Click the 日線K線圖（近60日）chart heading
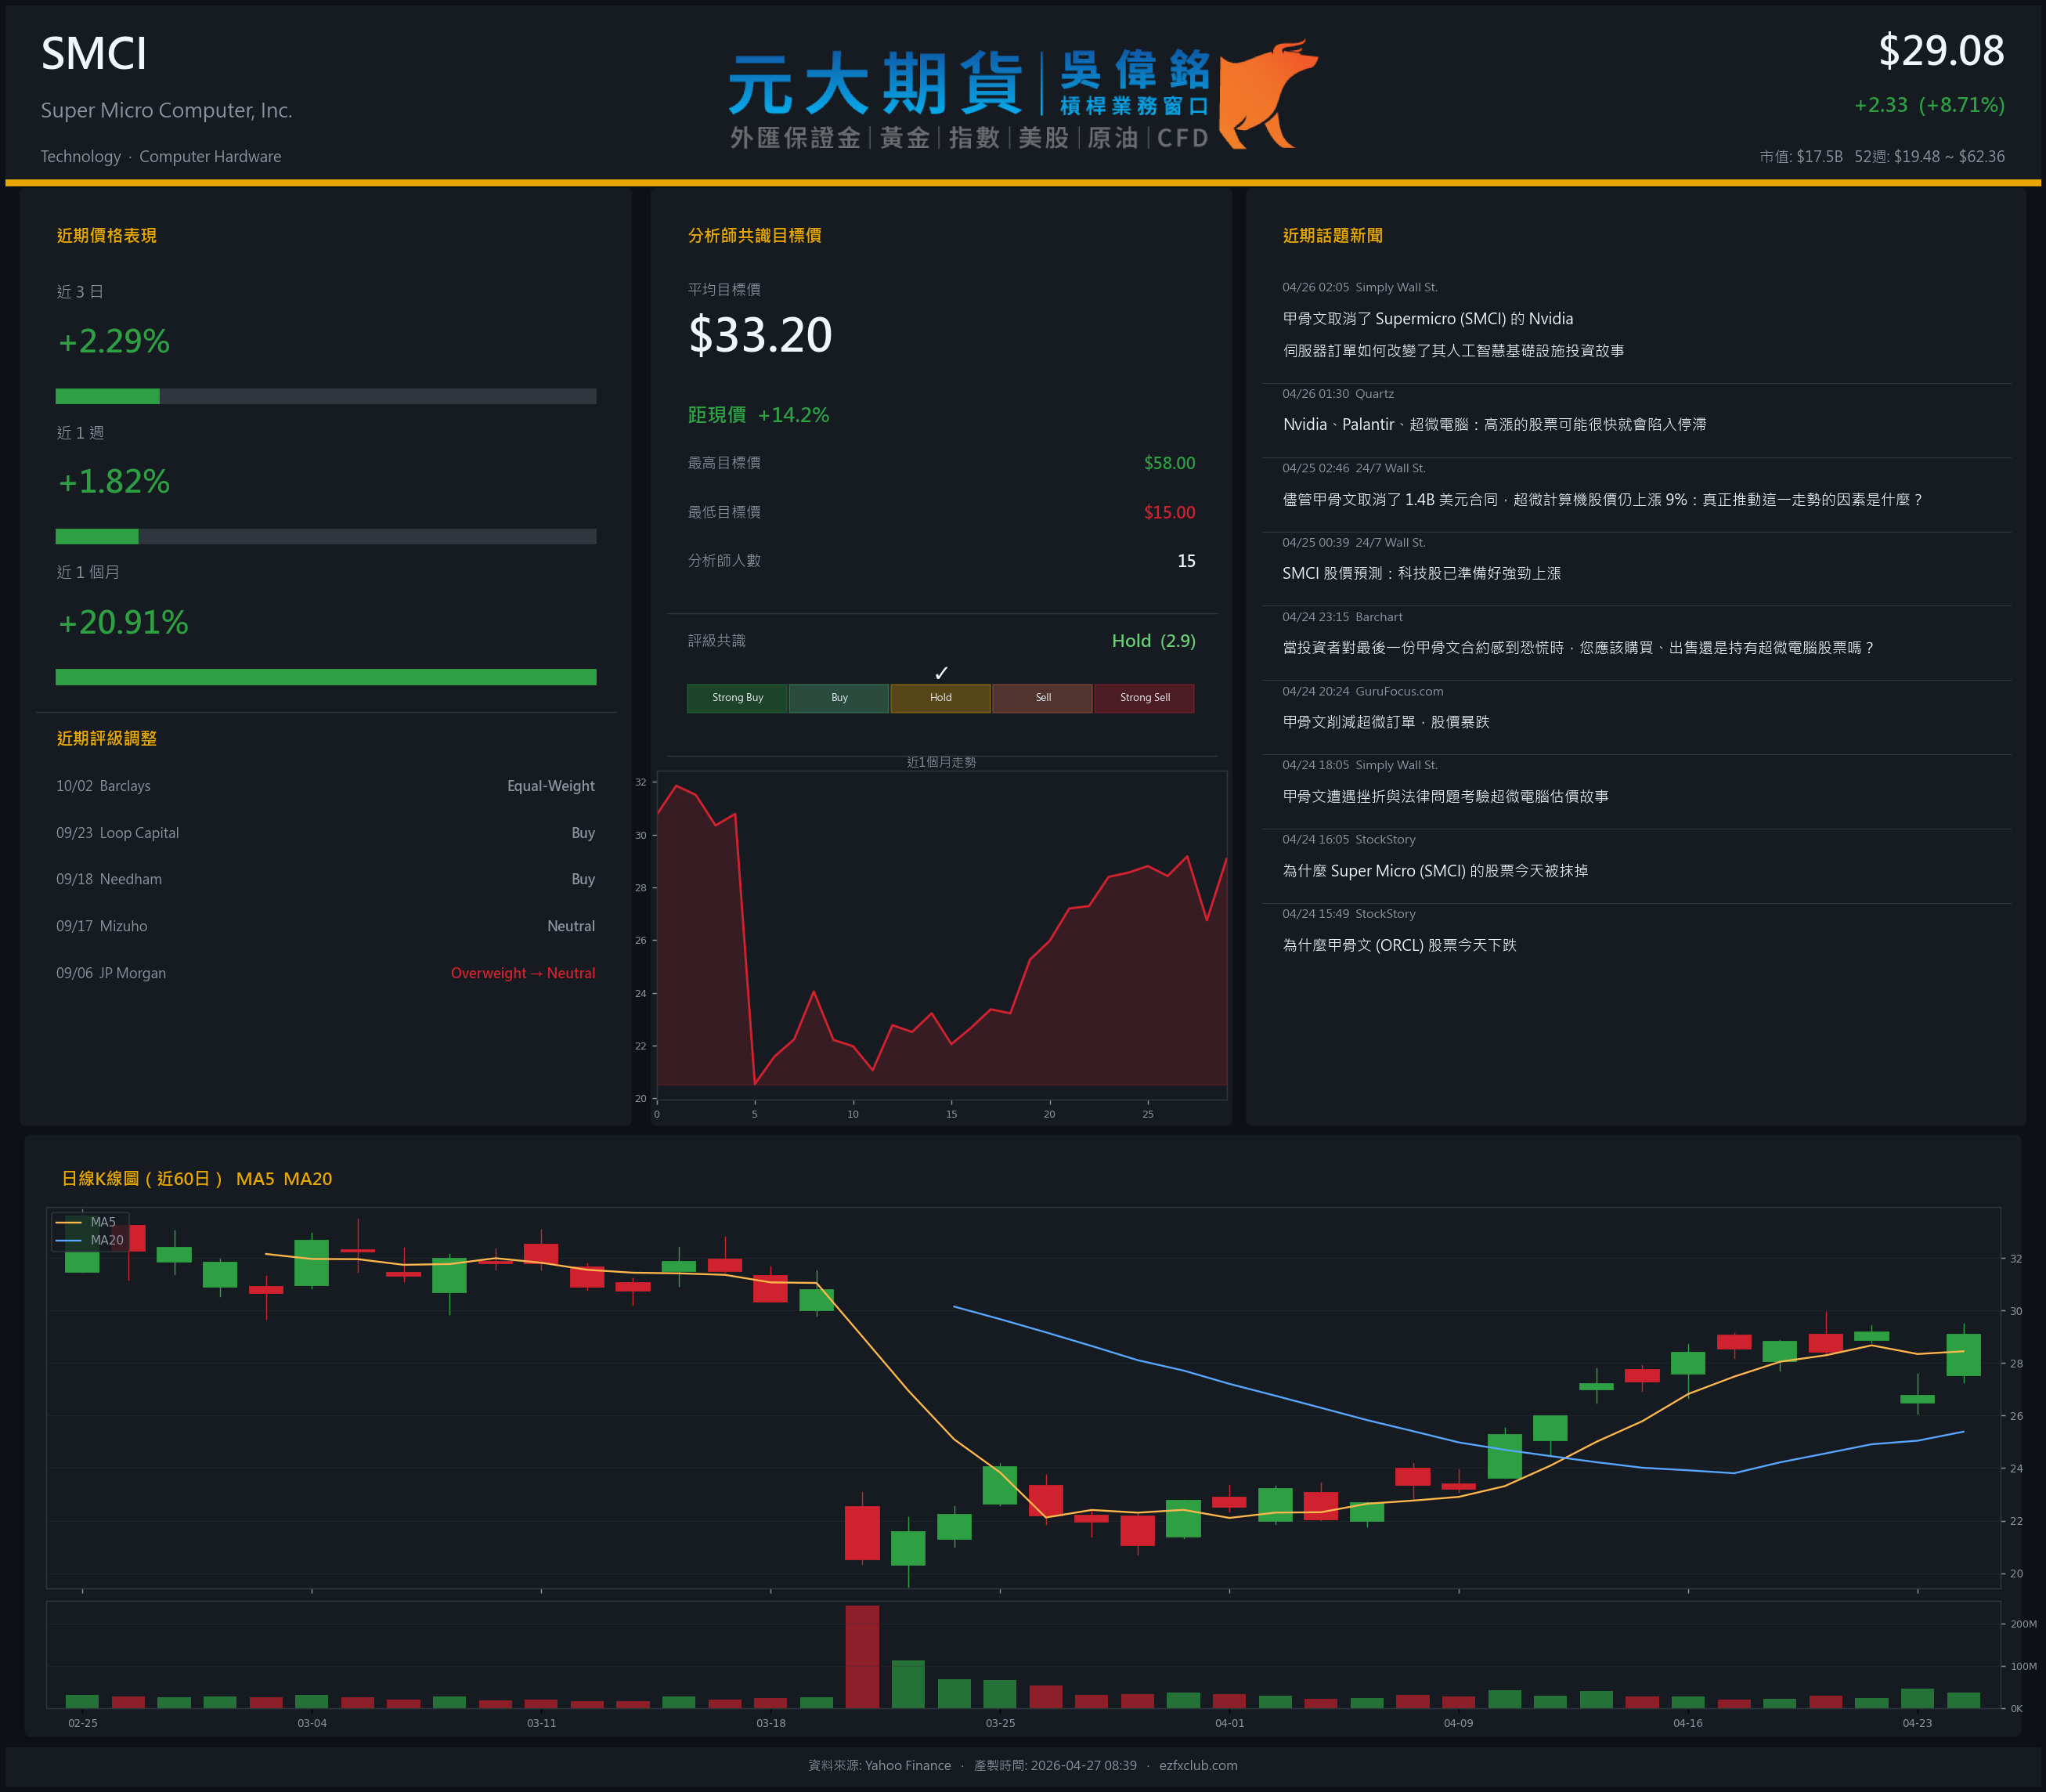This screenshot has height=1792, width=2046. tap(197, 1178)
